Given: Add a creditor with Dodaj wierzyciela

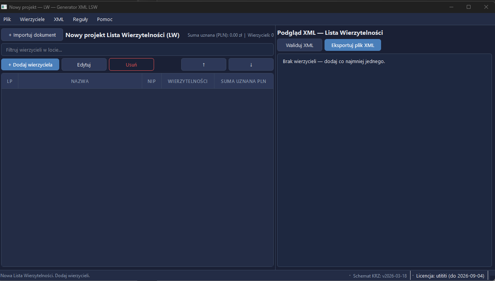Looking at the screenshot, I should pos(30,65).
